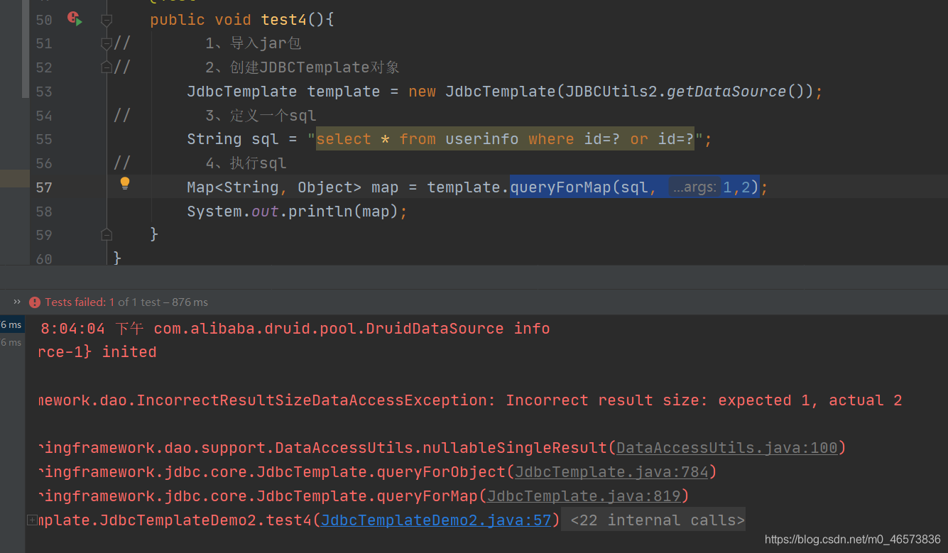Click 'System.out.println(map)' statement
948x553 pixels.
(x=297, y=212)
